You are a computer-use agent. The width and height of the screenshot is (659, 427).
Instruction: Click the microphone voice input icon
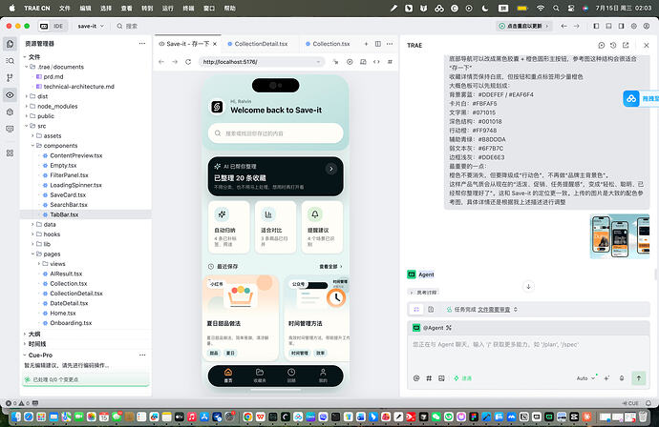[622, 378]
